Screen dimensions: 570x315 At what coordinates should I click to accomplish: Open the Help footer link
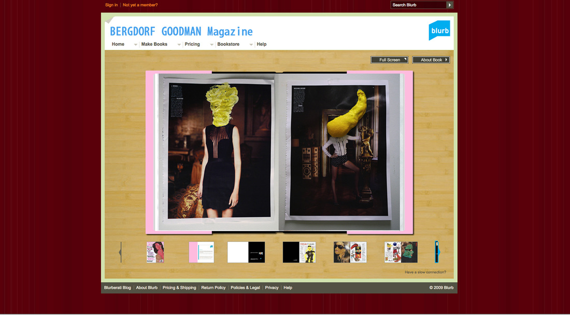288,287
